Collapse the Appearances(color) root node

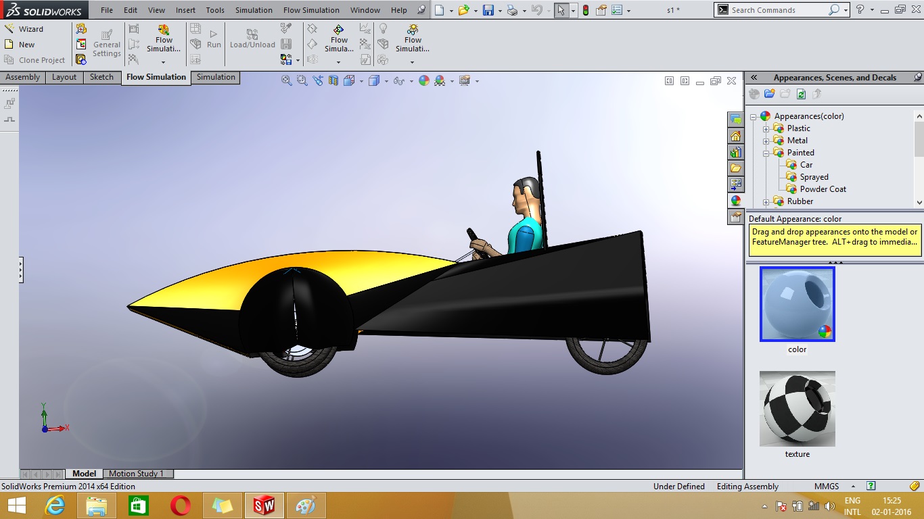tap(754, 116)
